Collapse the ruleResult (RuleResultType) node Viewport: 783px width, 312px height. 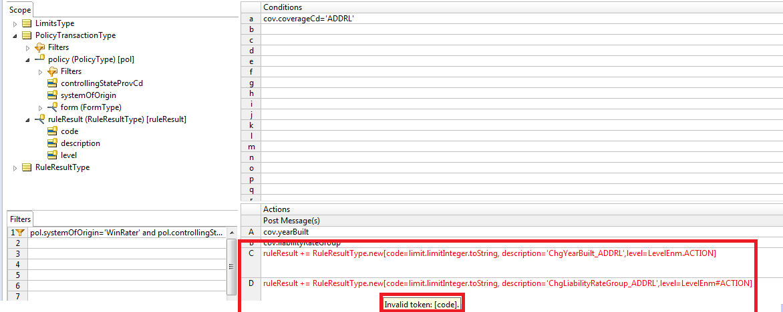[27, 119]
